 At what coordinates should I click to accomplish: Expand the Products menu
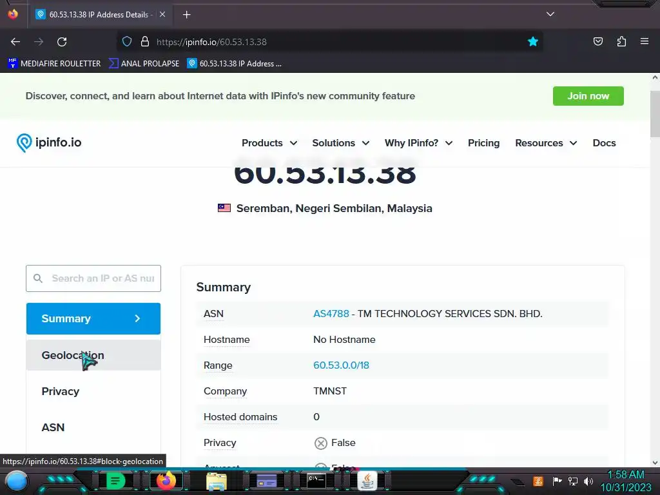[x=269, y=143]
